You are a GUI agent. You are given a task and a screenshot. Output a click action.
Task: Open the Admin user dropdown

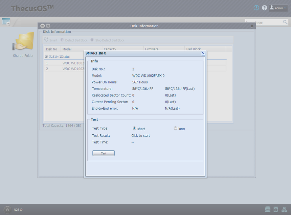[278, 8]
